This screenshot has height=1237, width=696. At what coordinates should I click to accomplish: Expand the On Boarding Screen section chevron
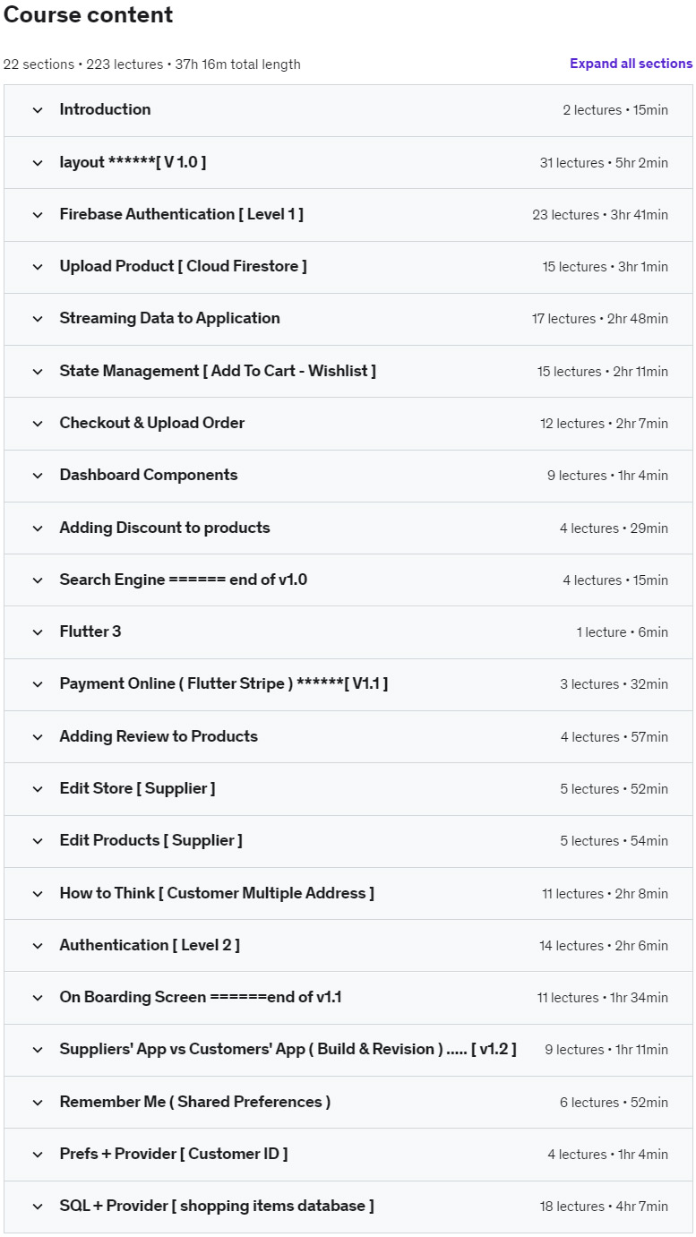(x=38, y=998)
